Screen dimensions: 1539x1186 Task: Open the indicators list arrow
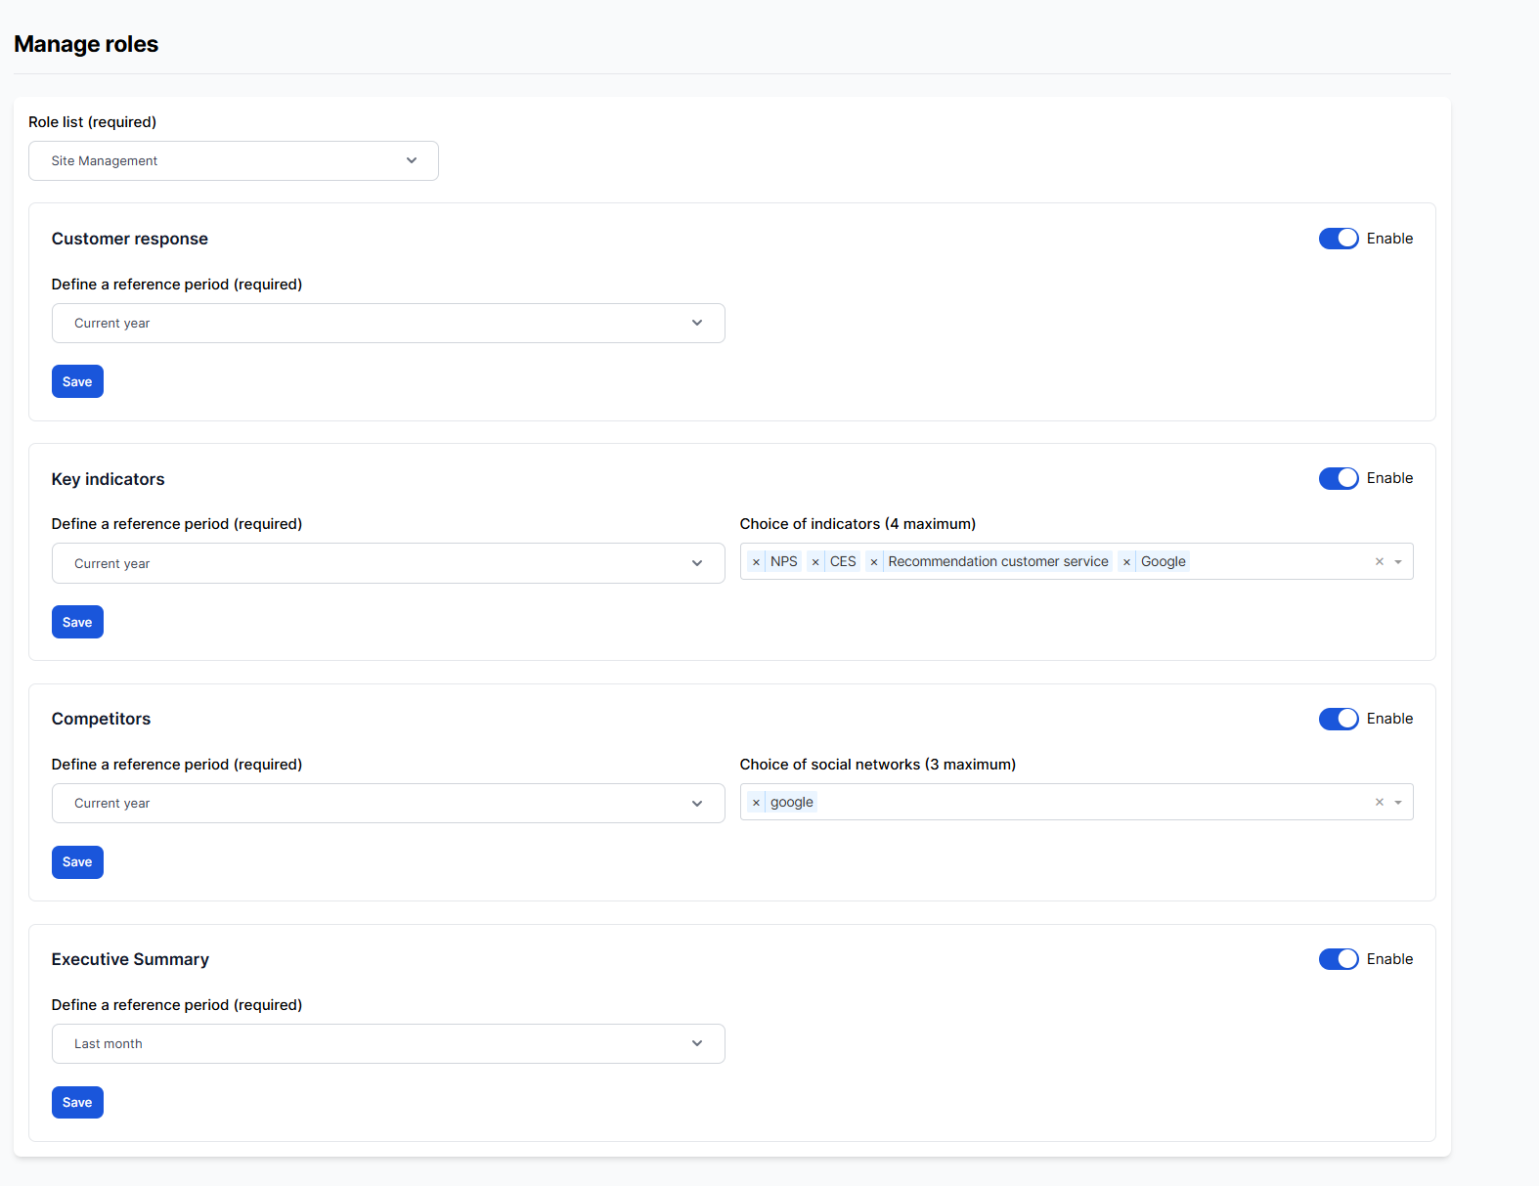(x=1398, y=561)
